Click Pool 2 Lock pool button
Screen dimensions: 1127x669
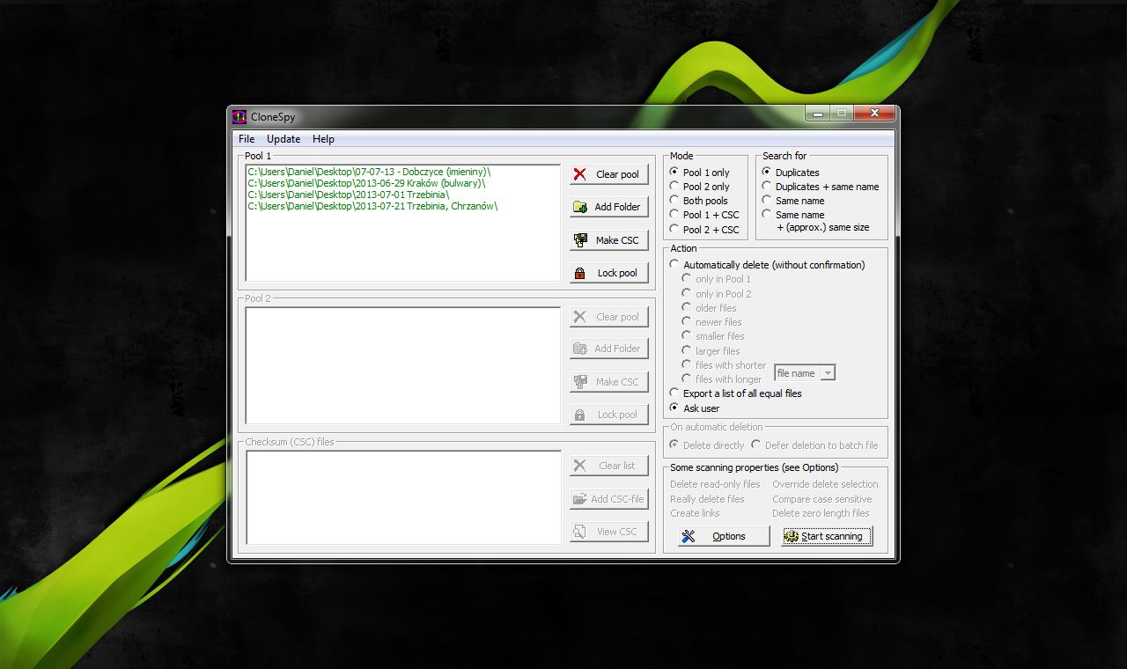click(x=609, y=415)
